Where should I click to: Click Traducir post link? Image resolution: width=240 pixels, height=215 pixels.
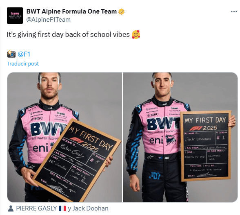click(23, 63)
